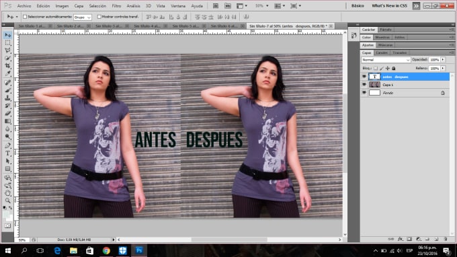Select the 3D Orbit camera tool
This screenshot has width=457, height=257.
(7, 185)
